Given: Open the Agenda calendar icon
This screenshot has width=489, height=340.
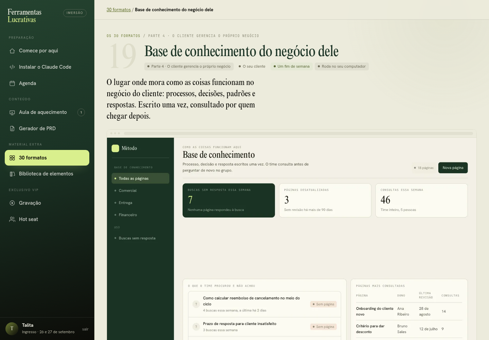Looking at the screenshot, I should tap(12, 83).
